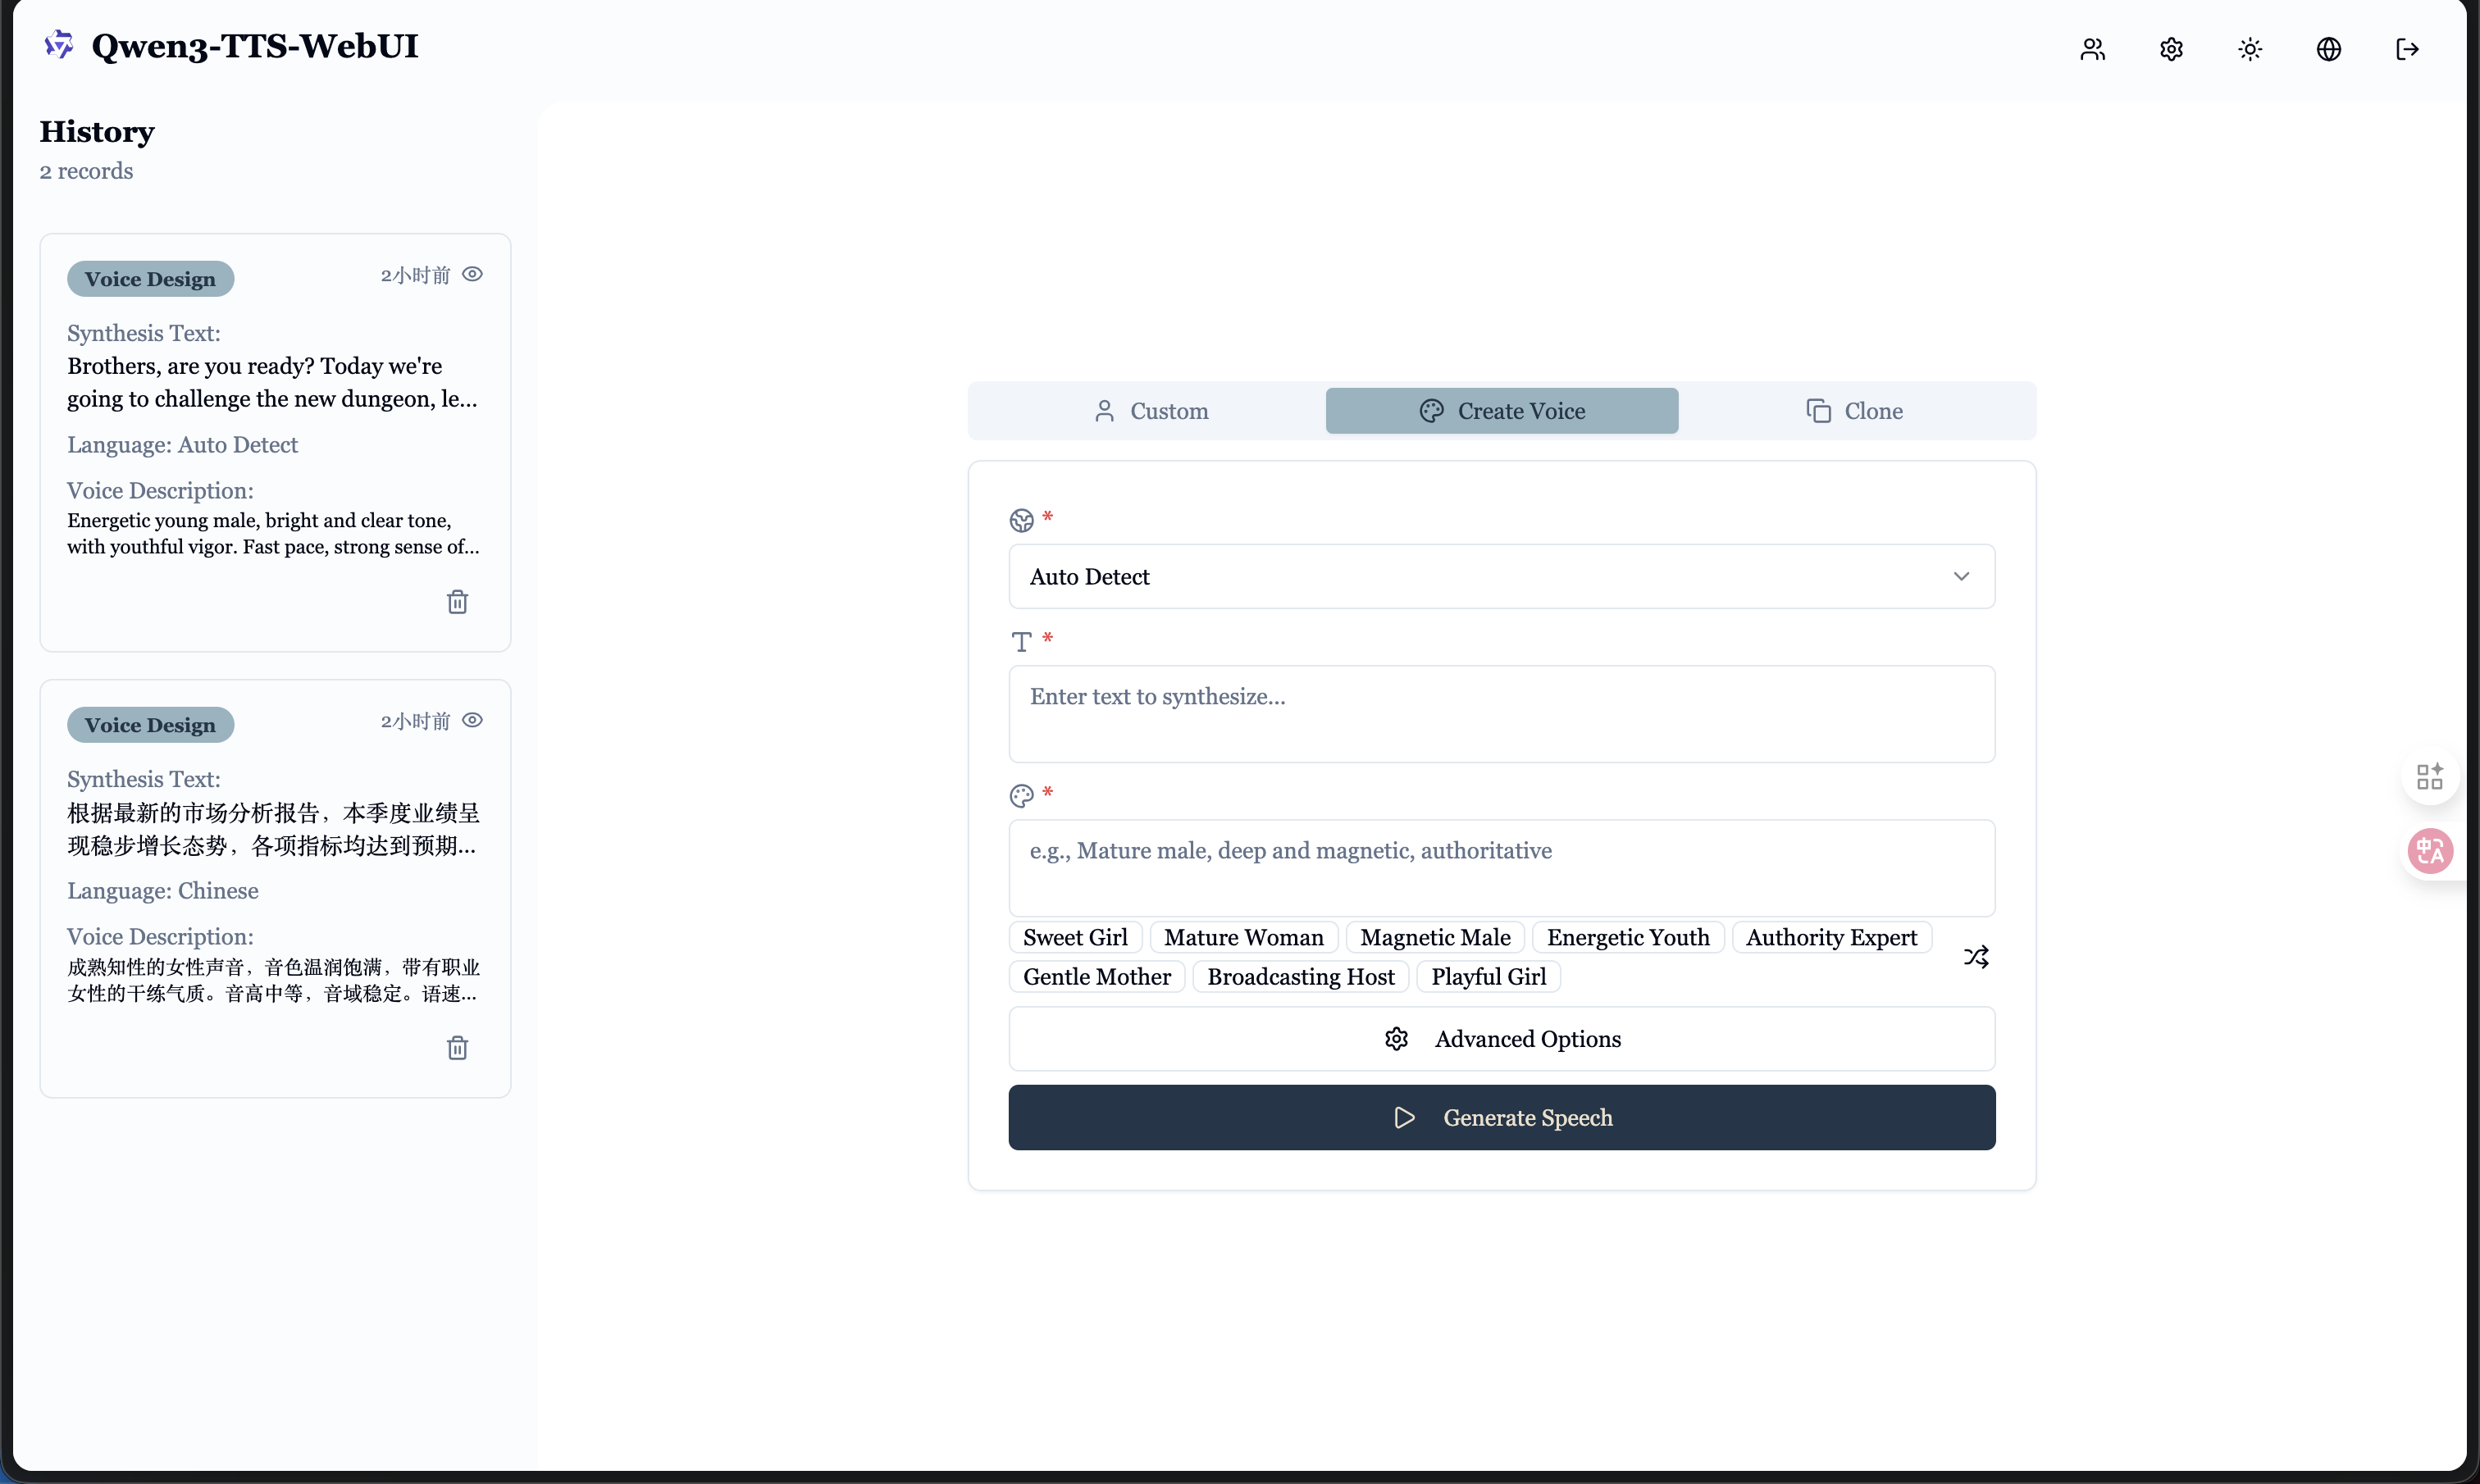Delete the Chinese market report history record
The image size is (2480, 1484).
pos(457,1048)
